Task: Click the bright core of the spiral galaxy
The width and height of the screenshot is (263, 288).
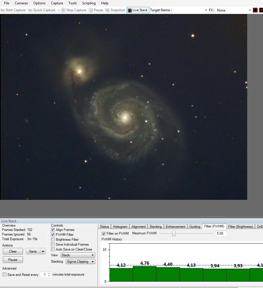Action: [x=125, y=117]
